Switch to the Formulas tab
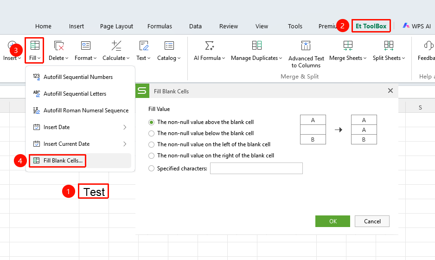 tap(160, 26)
